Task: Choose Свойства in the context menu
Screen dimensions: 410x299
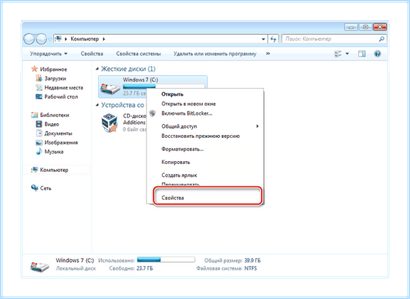Action: click(x=173, y=198)
